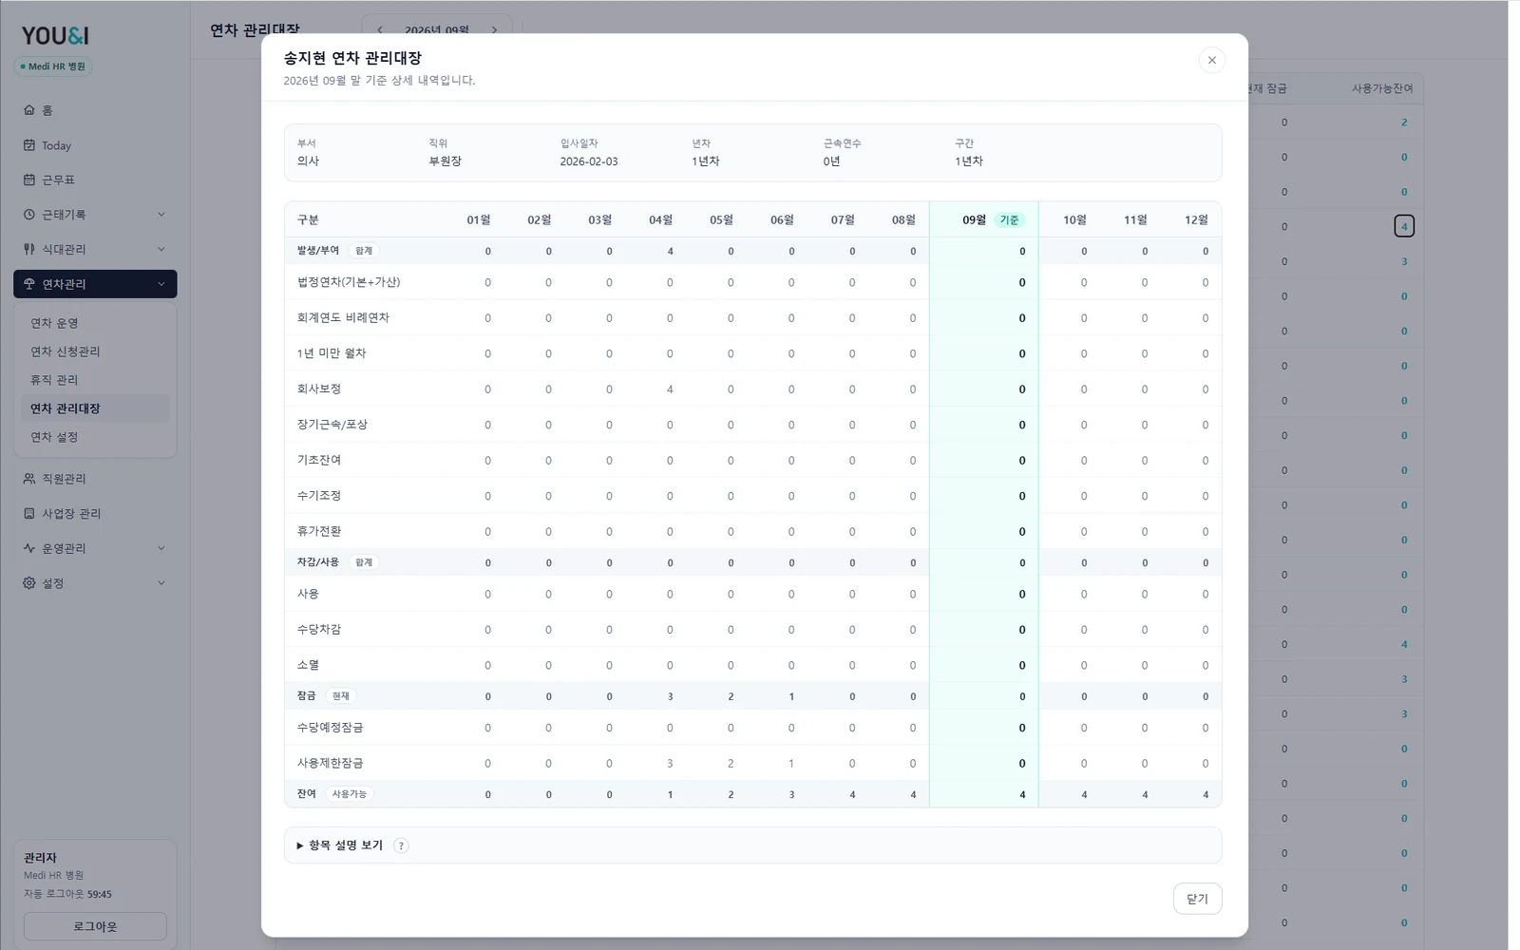Click the 기초잔여 row label

click(319, 460)
